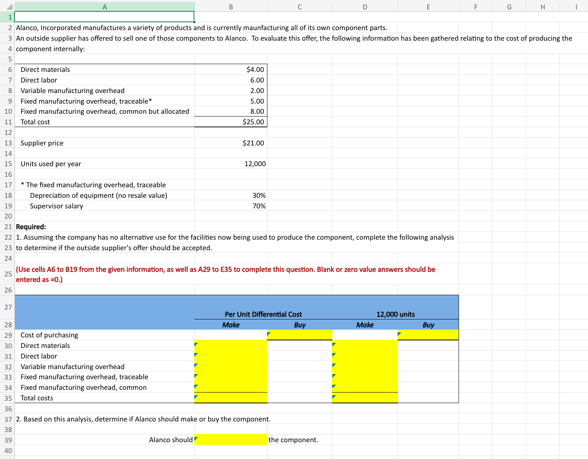
Task: Click the yellow answer cell after 'Alanco should'
Action: (231, 440)
